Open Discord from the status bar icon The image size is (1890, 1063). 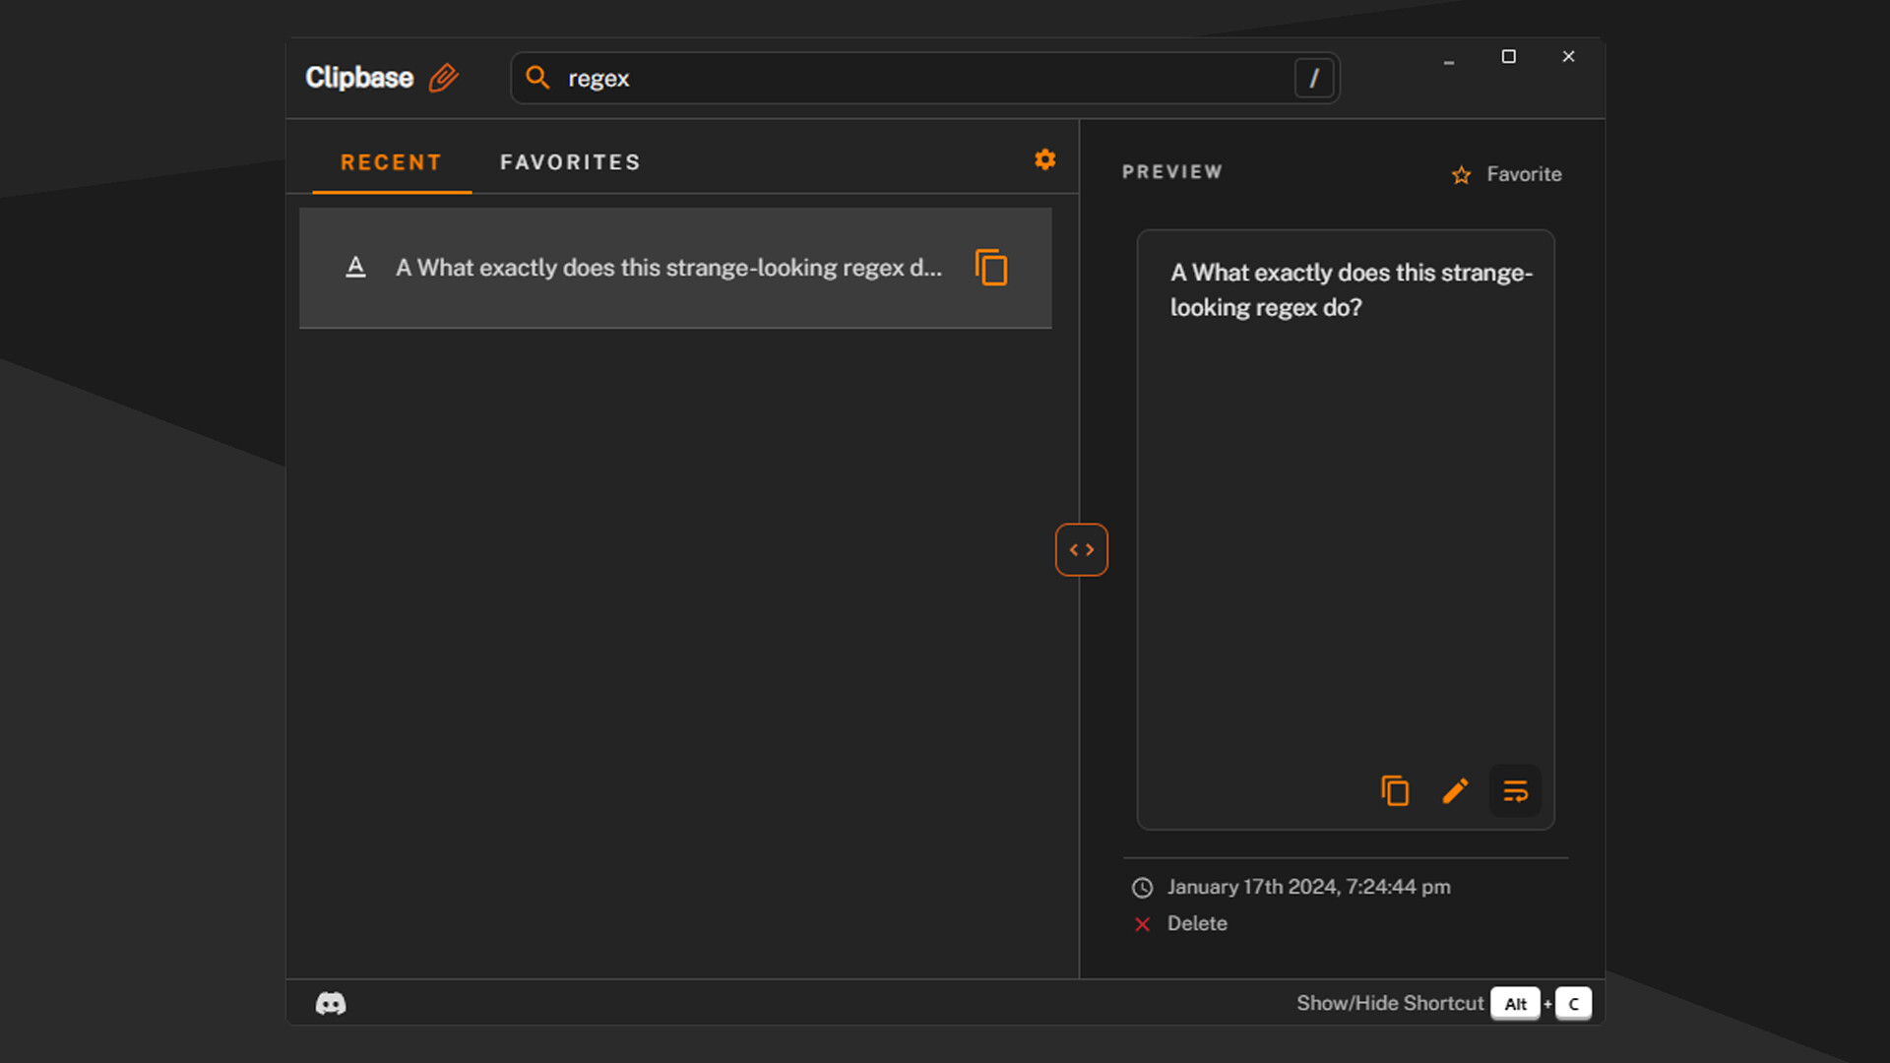coord(330,1003)
